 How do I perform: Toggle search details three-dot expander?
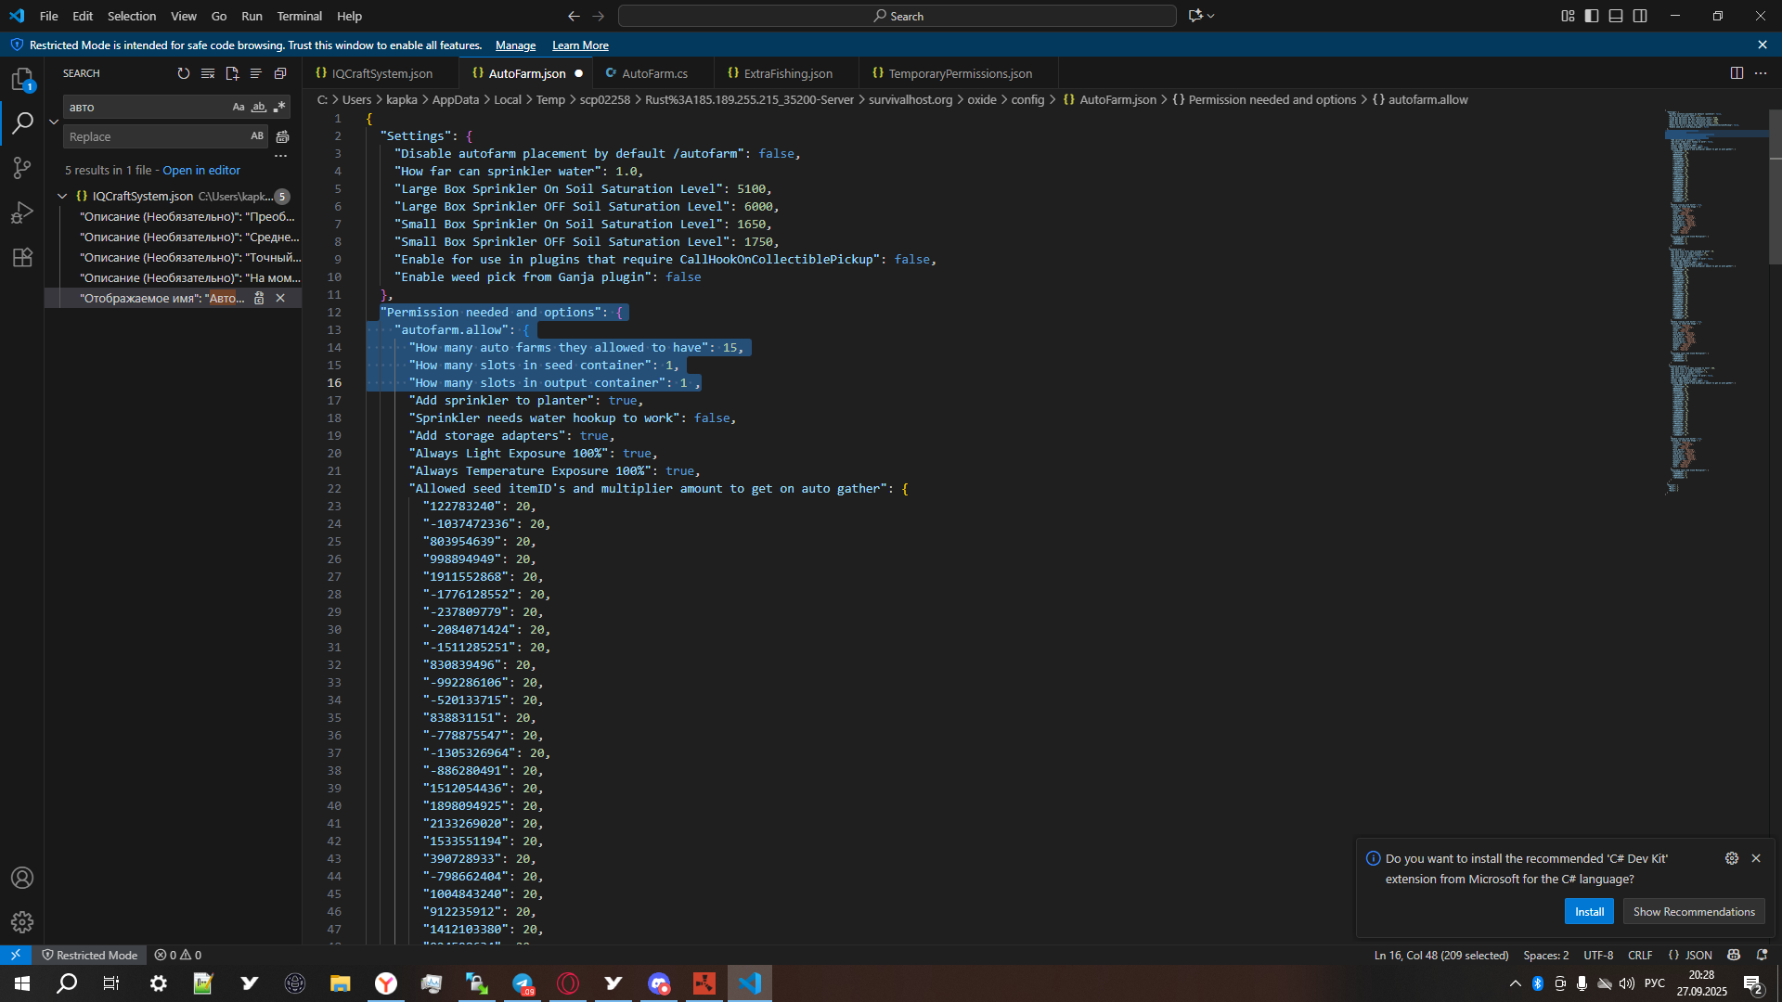[x=280, y=156]
